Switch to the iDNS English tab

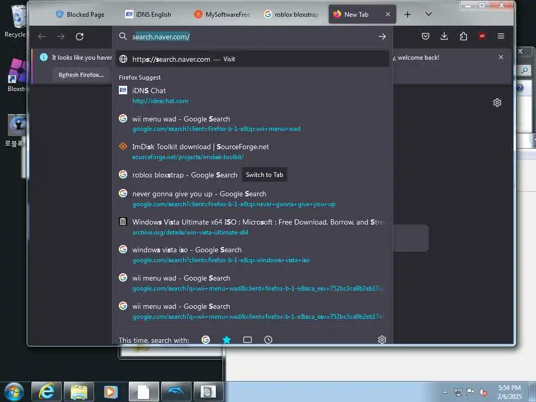click(148, 14)
